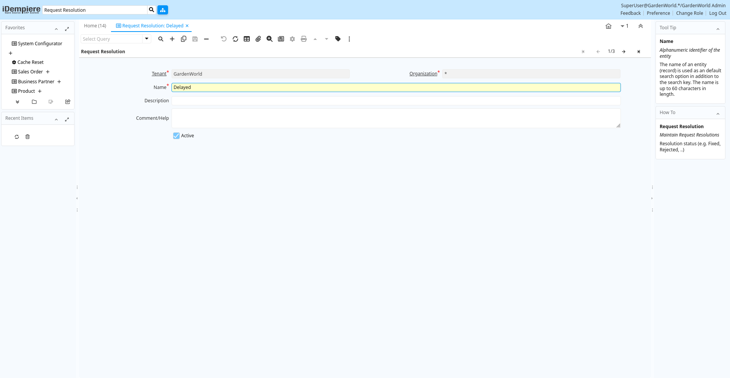
Task: Click the Find Record magnifier icon
Action: tap(161, 39)
